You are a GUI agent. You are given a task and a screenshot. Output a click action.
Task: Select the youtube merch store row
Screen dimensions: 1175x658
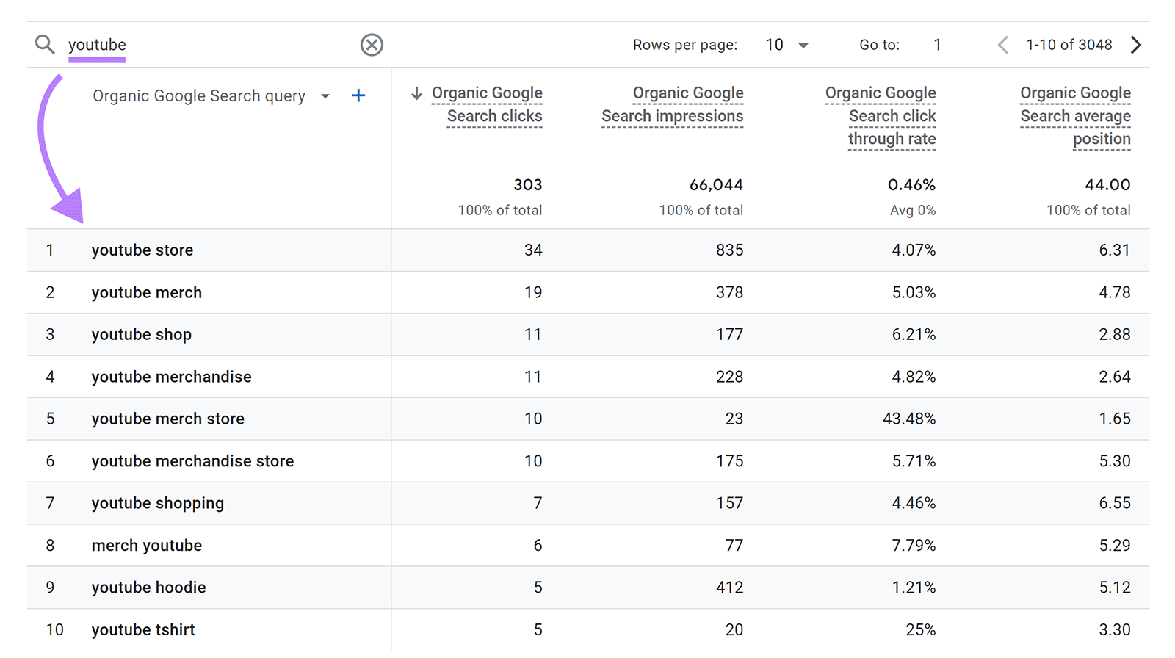pos(167,419)
